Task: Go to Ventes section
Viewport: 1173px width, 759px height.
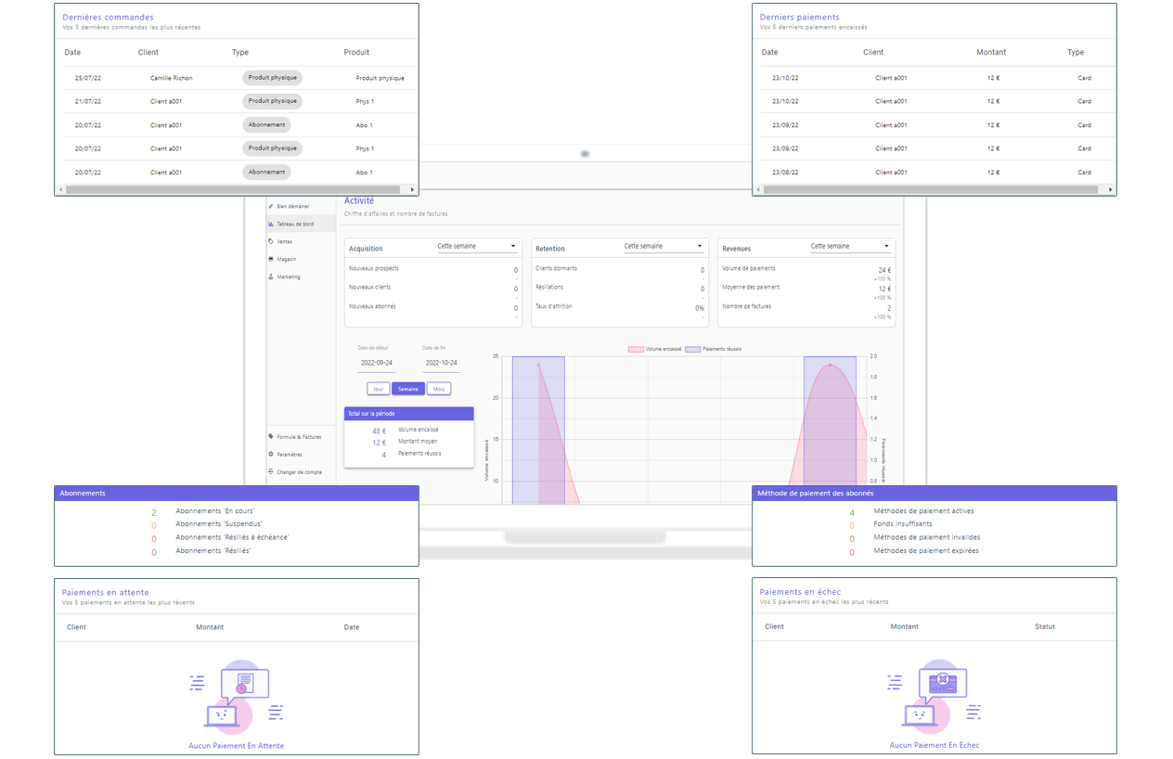Action: coord(284,241)
